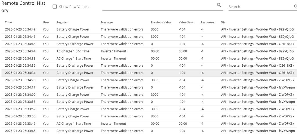Click the Via column header
Image resolution: width=297 pixels, height=139 pixels.
point(223,22)
